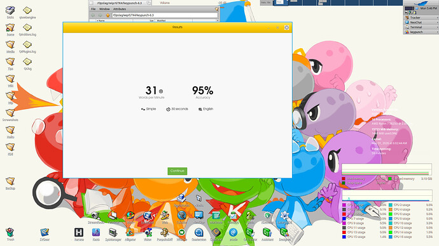This screenshot has height=246, width=439.
Task: Select the qtwebengine file icon
Action: (x=27, y=11)
